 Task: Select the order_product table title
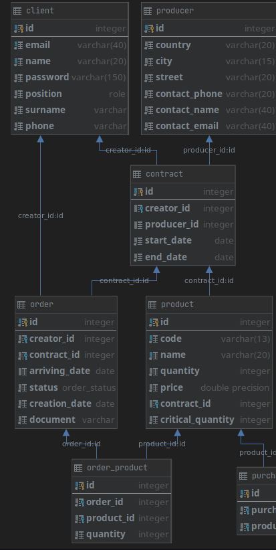tap(117, 468)
